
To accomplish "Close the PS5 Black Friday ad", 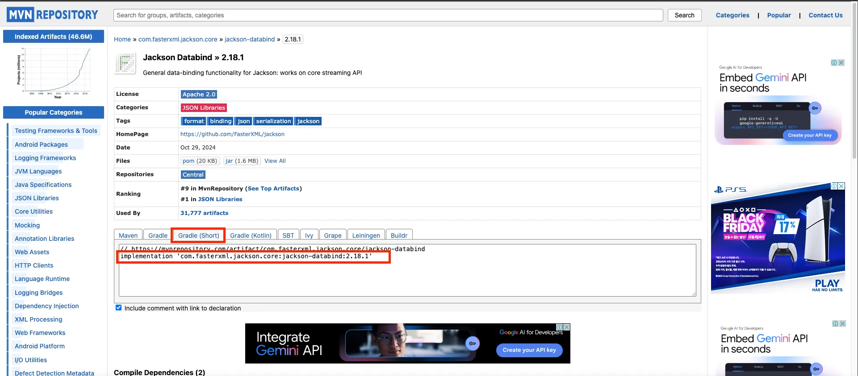I will 841,186.
